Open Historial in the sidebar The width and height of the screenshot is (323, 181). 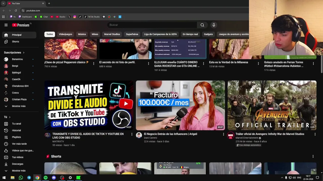pyautogui.click(x=19, y=130)
